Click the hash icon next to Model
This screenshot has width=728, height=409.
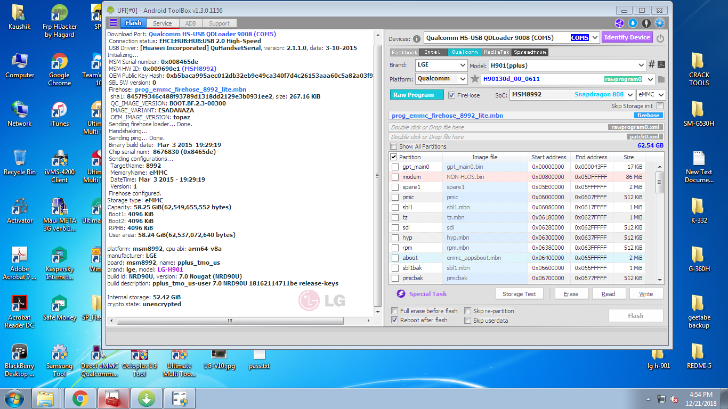[651, 65]
